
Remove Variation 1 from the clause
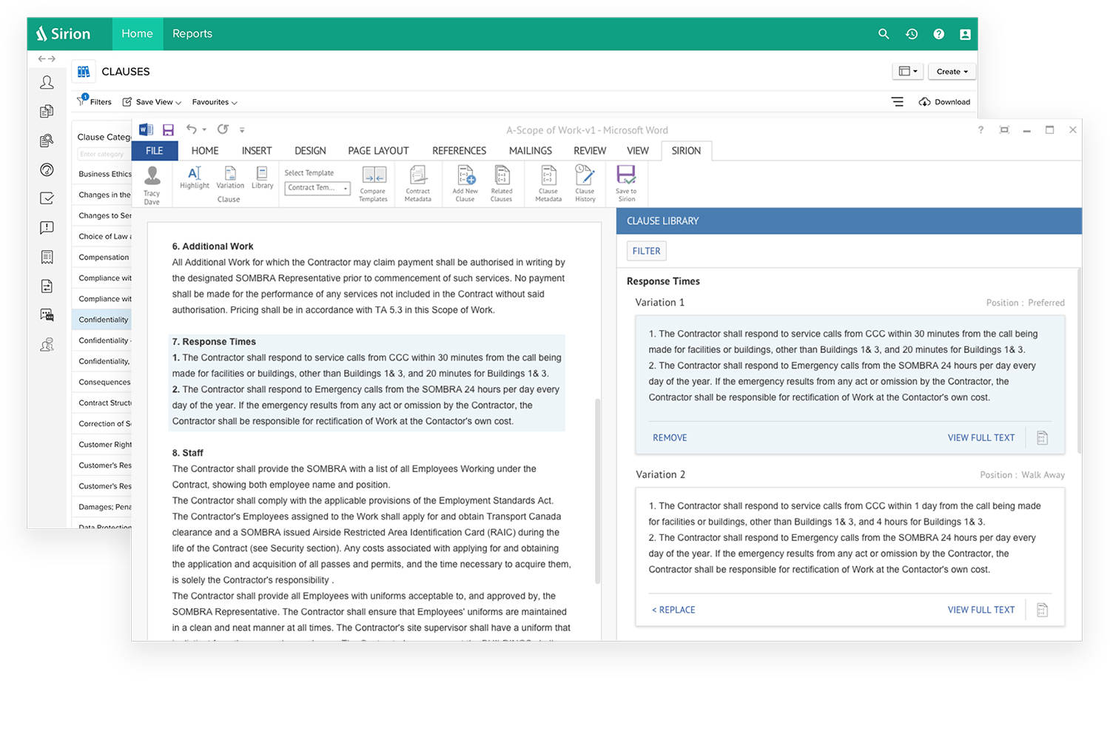click(670, 437)
